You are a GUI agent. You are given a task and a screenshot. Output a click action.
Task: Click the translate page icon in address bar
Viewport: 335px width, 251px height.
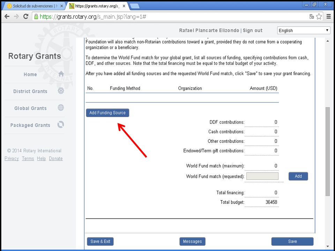click(312, 16)
